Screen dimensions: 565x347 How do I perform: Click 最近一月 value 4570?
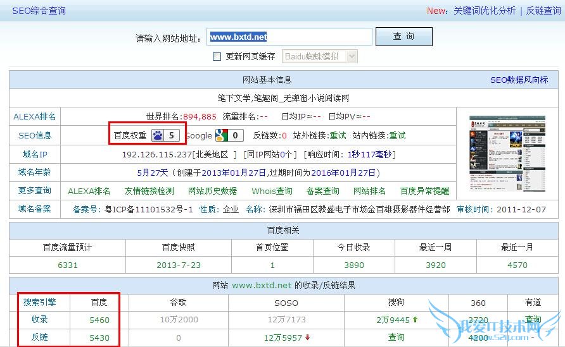517,265
